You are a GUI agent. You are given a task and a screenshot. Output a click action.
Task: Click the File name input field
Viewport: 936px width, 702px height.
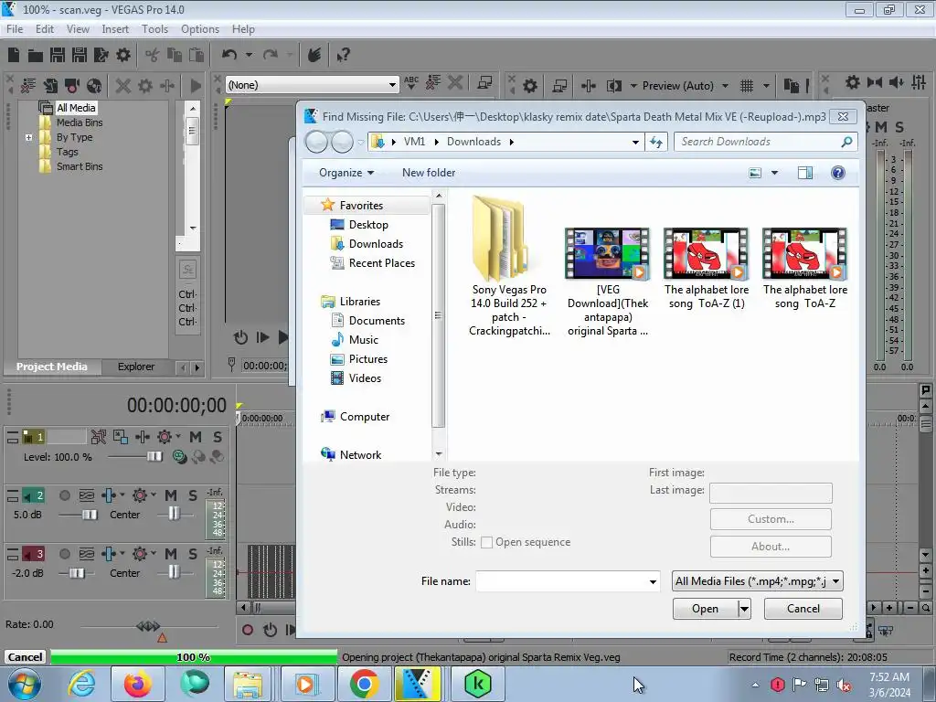(x=561, y=581)
